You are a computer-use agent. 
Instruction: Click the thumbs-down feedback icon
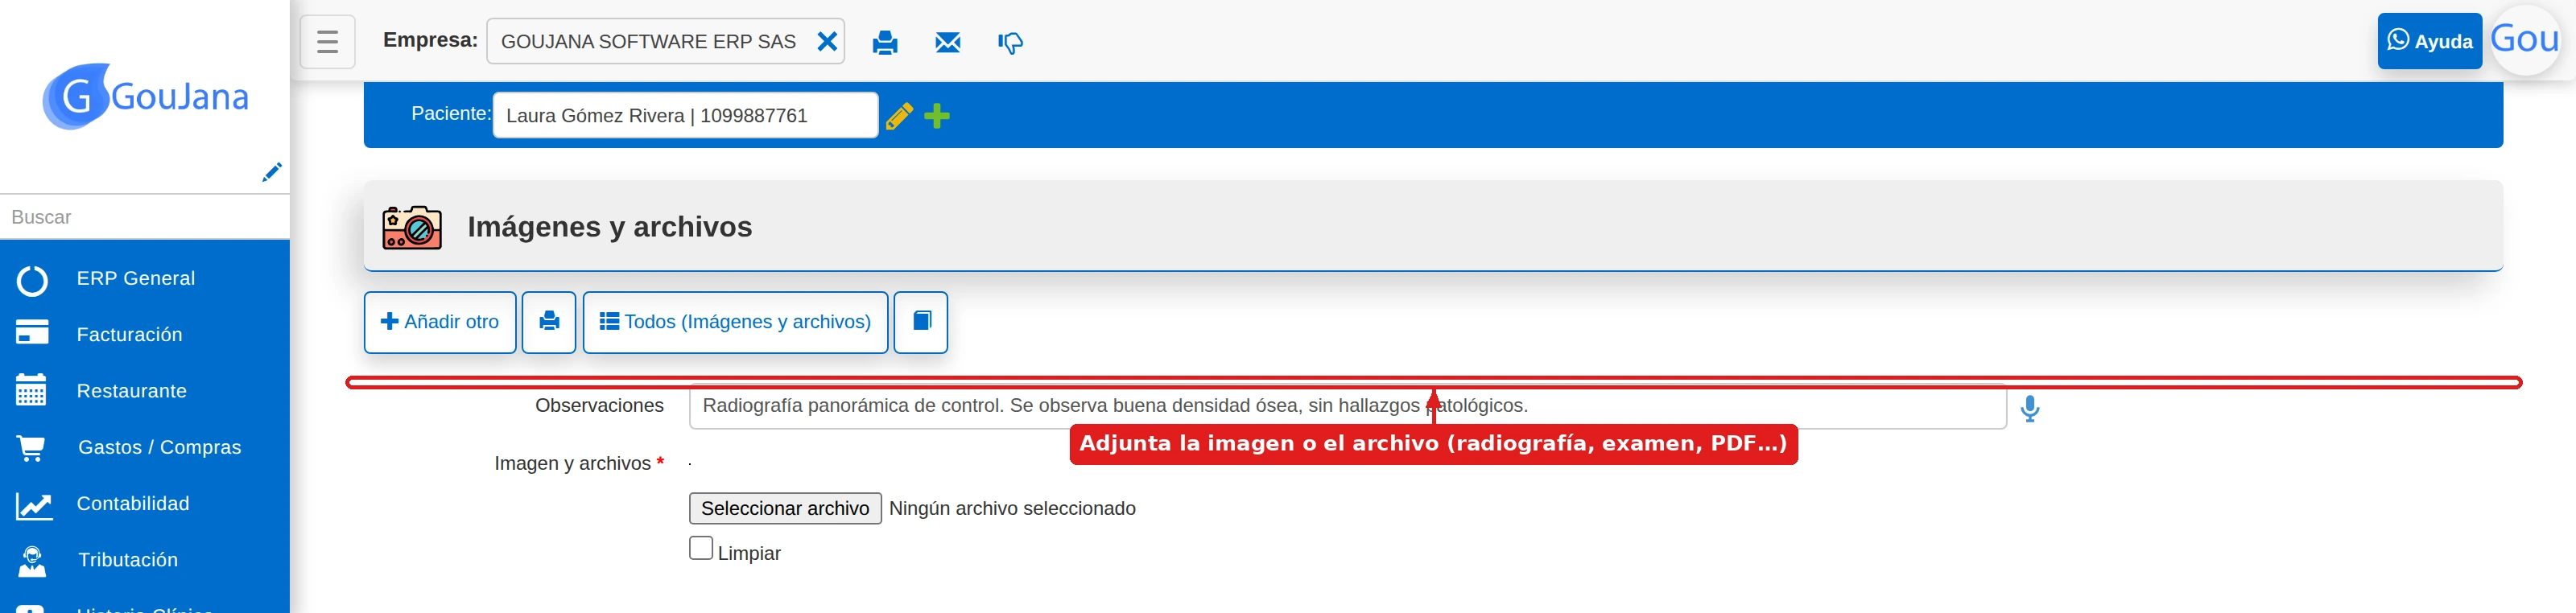pos(1010,43)
